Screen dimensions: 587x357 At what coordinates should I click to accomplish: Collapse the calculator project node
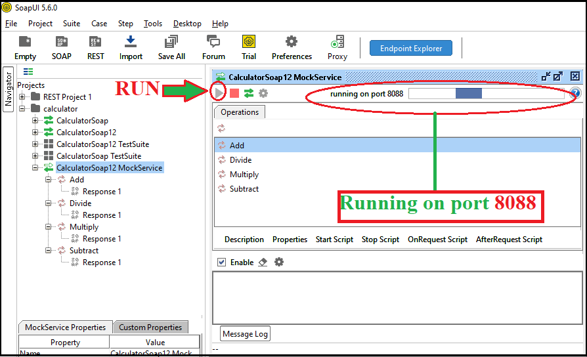point(22,108)
